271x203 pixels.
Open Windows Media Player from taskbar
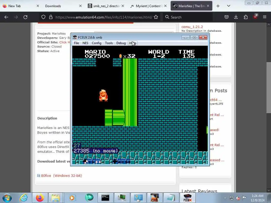click(x=72, y=198)
